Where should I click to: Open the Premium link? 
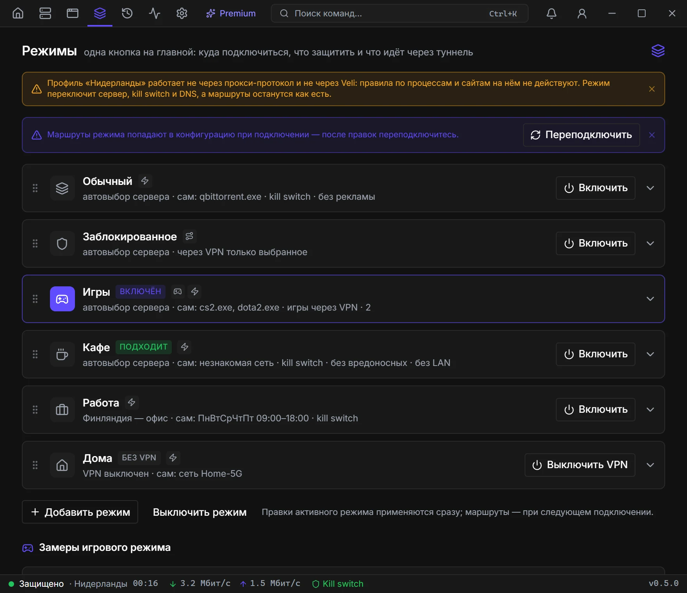231,13
